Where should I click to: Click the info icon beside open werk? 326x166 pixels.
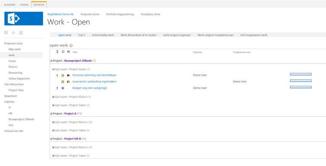(71, 46)
